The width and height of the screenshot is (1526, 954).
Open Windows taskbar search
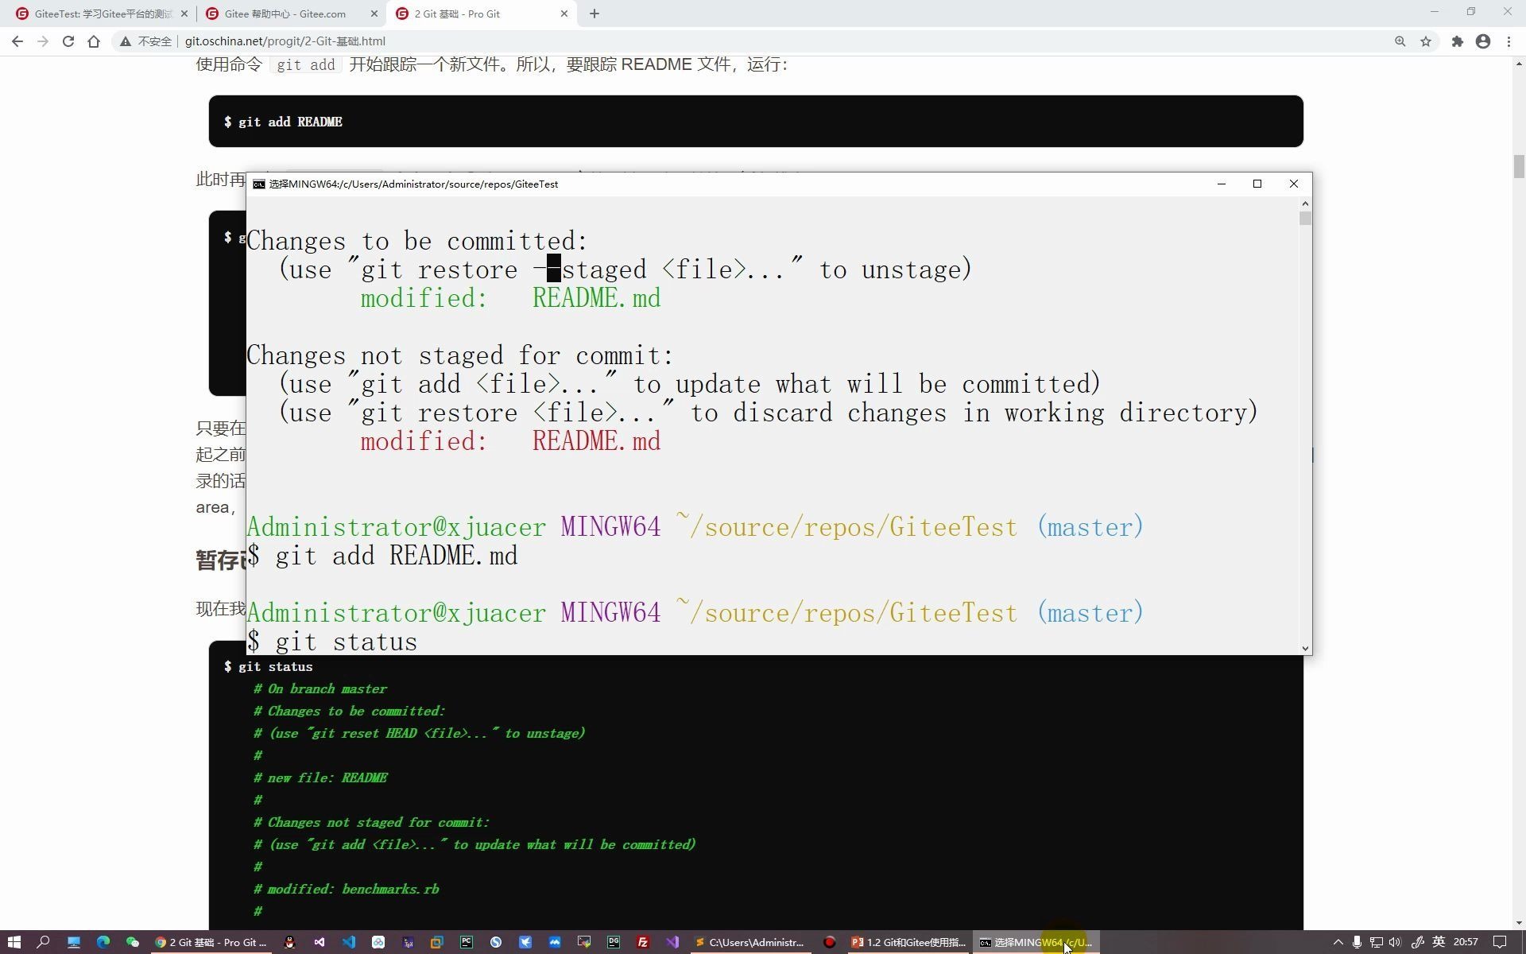(44, 942)
